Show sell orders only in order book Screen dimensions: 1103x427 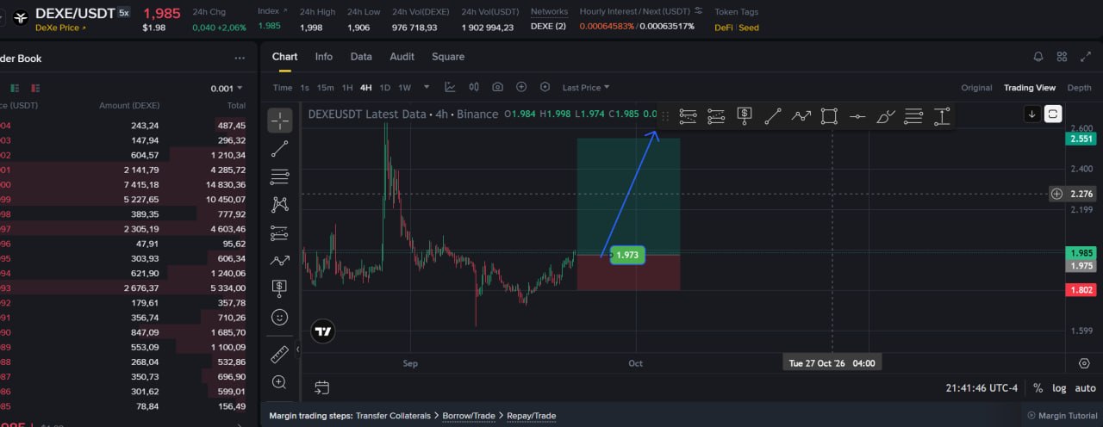coord(35,88)
